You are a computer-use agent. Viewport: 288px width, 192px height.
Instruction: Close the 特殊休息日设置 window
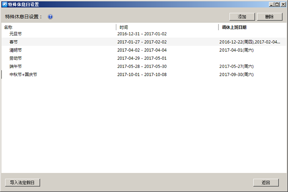(x=283, y=4)
